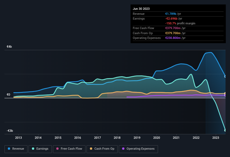Click the €4b y-axis label

pos(9,47)
